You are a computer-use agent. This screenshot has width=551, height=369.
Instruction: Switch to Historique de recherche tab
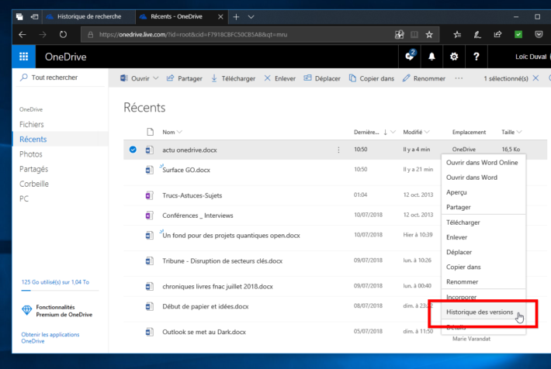88,16
